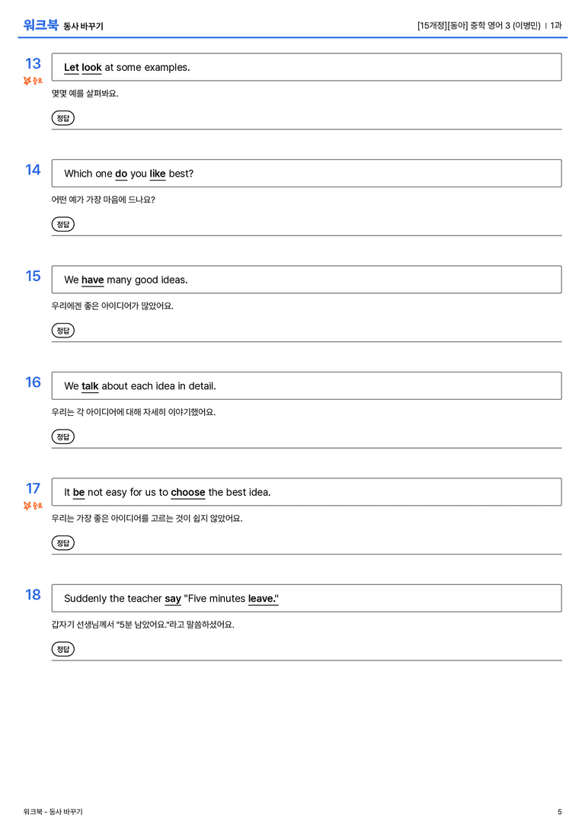Screen dimensions: 585x828
Task: Click the 정답 badge under question 17
Action: [62, 542]
